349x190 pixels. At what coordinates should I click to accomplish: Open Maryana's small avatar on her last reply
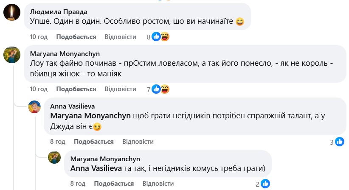point(55,157)
